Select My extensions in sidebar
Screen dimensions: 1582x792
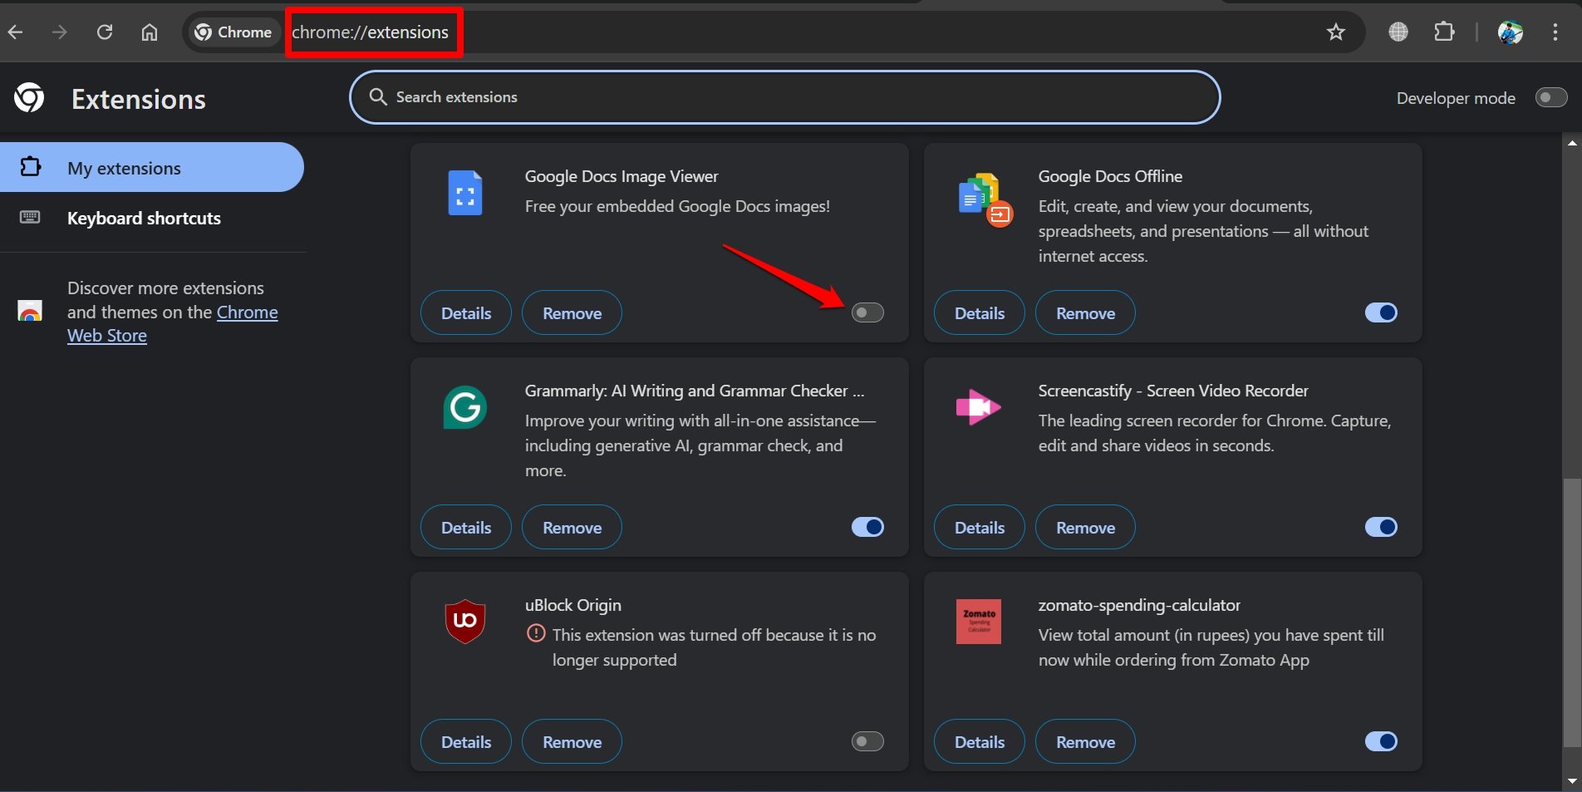tap(152, 168)
